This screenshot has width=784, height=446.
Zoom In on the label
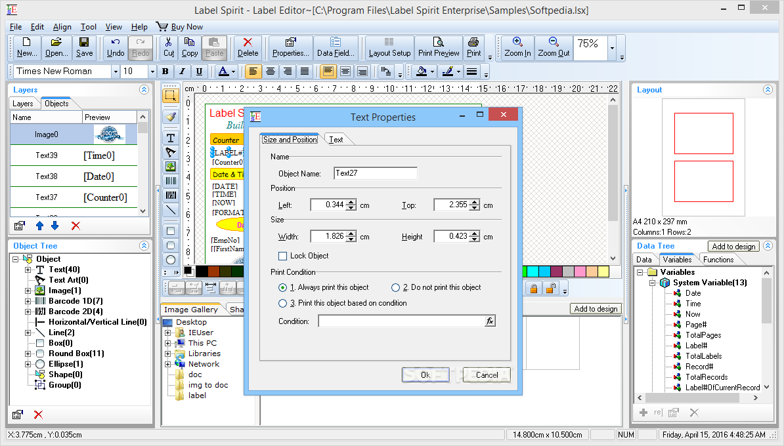coord(517,47)
